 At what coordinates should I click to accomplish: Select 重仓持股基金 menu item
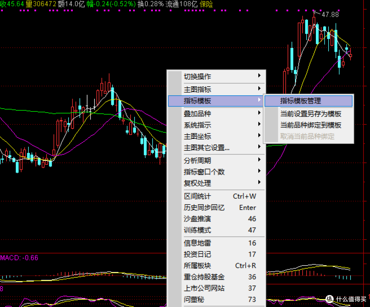pyautogui.click(x=217, y=277)
